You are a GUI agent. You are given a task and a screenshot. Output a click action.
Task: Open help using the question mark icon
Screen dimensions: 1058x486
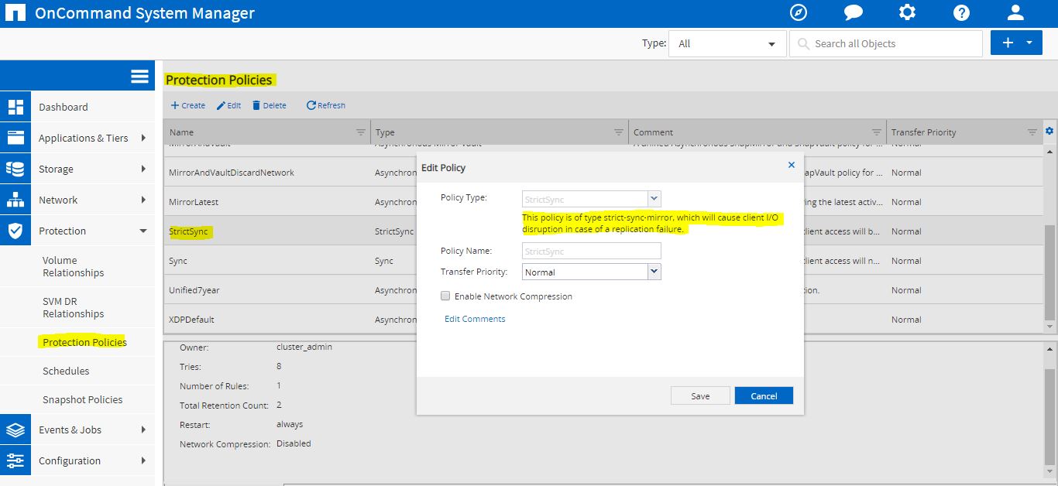pos(961,12)
